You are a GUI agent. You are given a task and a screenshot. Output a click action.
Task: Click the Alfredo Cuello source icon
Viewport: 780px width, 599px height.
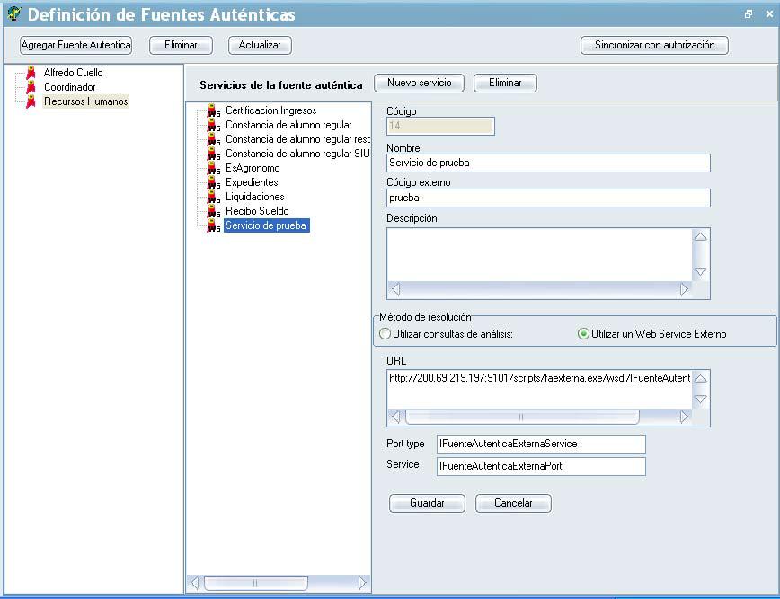[x=32, y=73]
